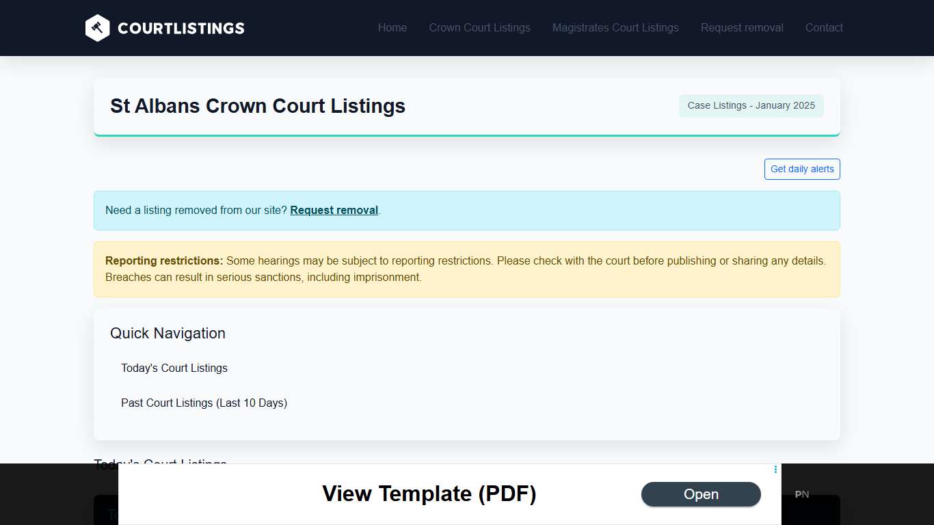Click the COURTLISTINGS gavel logo icon
Image resolution: width=934 pixels, height=525 pixels.
(97, 28)
